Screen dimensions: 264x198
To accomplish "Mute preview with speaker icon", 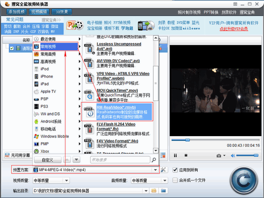I will (x=233, y=155).
